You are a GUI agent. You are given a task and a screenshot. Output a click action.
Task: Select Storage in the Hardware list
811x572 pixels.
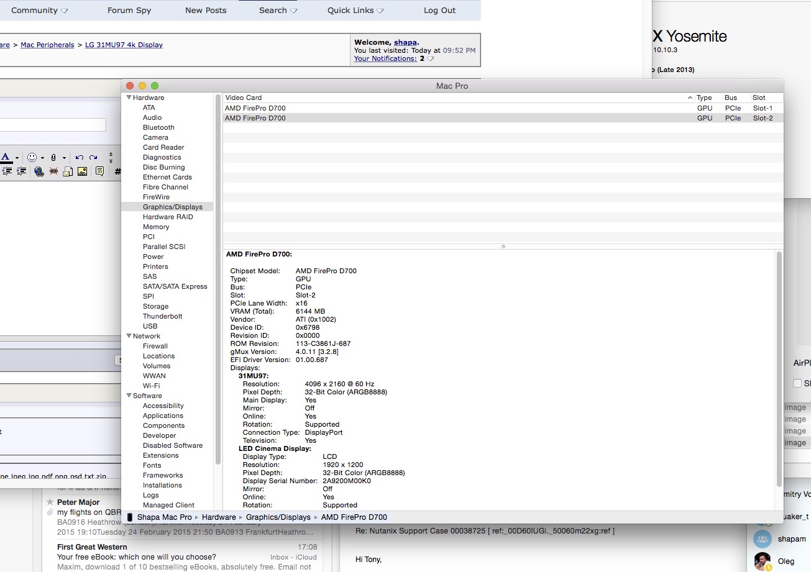point(155,306)
